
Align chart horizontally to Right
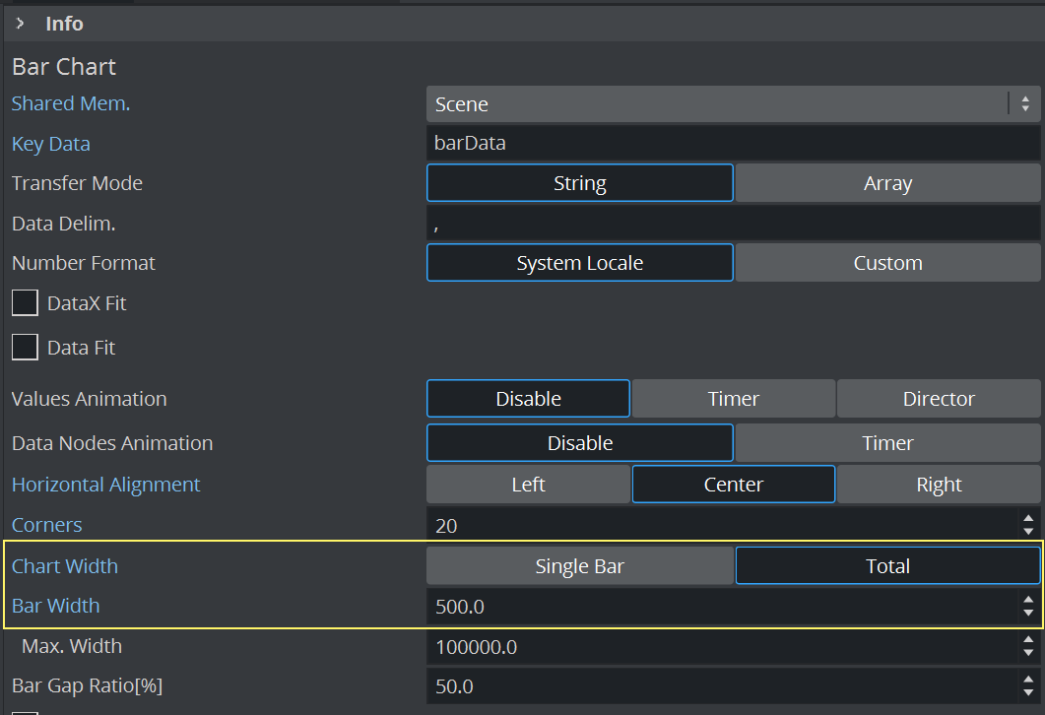(939, 485)
